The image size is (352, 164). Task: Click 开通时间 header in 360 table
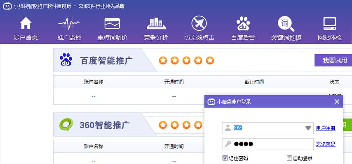click(174, 146)
